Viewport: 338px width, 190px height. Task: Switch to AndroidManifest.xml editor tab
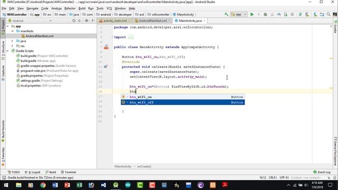153,21
